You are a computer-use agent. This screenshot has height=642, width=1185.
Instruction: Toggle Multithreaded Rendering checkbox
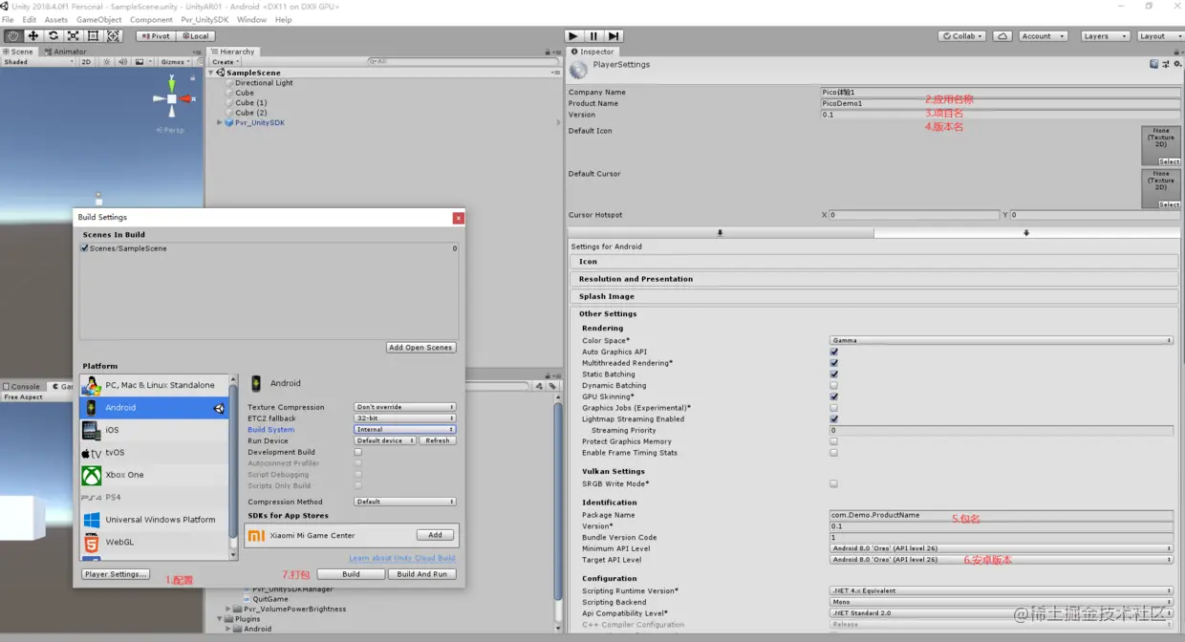[x=833, y=363]
